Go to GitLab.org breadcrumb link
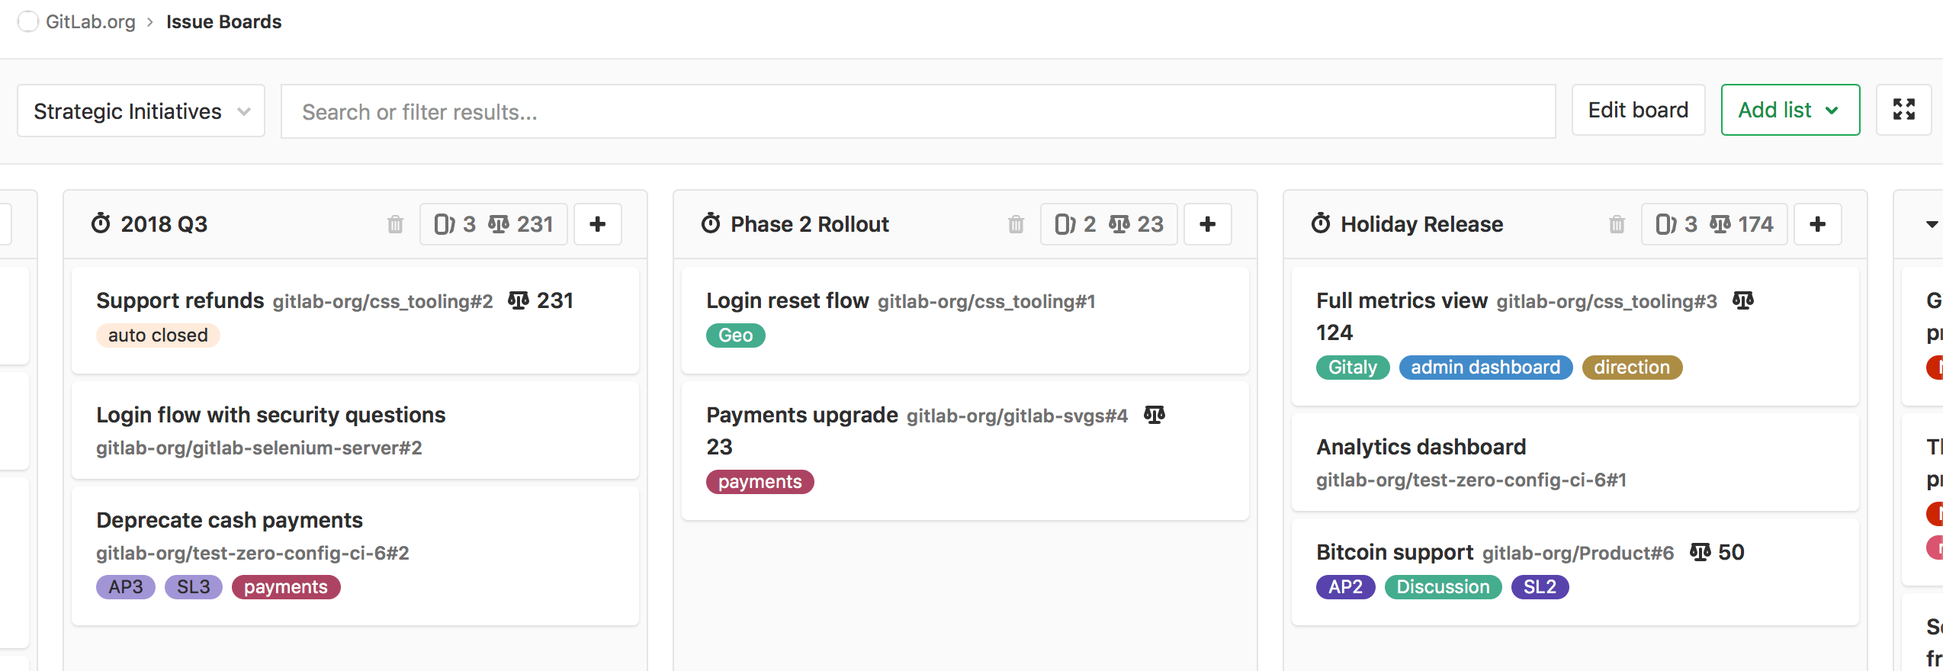The width and height of the screenshot is (1943, 671). click(x=90, y=21)
